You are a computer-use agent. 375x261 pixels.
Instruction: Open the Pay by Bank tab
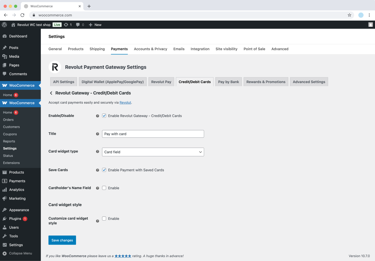[x=229, y=82]
